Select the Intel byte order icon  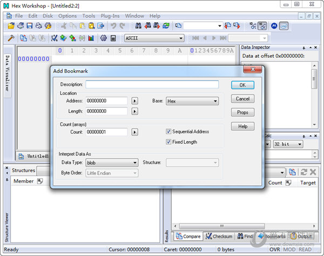coord(284,26)
